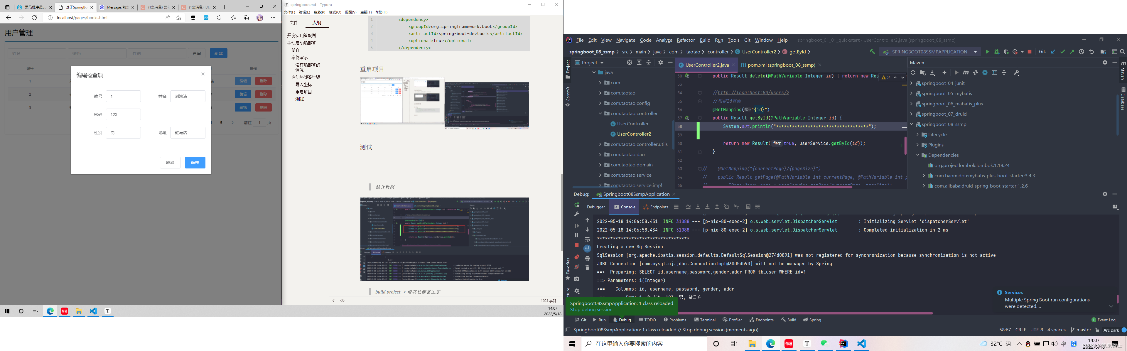Click Git Commit green checkmark icon
Viewport: 1127px width, 351px height.
click(x=1063, y=52)
